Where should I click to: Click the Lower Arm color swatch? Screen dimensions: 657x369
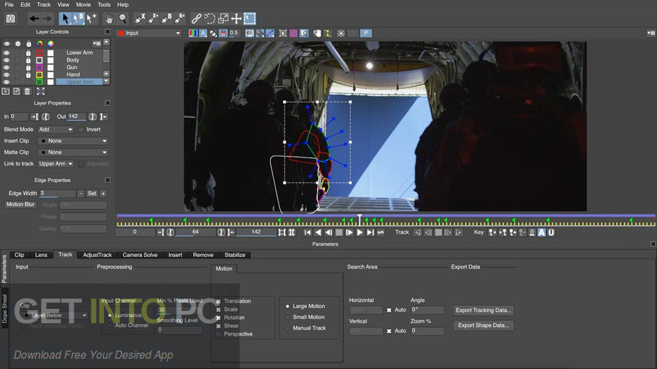tap(39, 53)
